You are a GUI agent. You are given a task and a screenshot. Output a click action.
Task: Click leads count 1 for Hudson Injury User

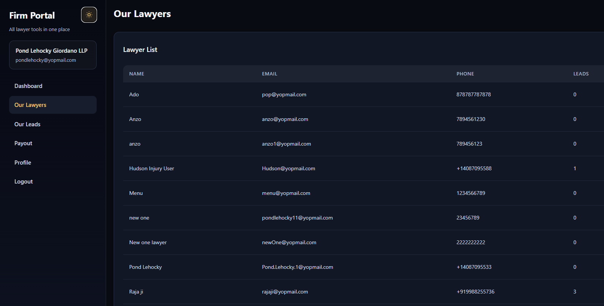575,169
